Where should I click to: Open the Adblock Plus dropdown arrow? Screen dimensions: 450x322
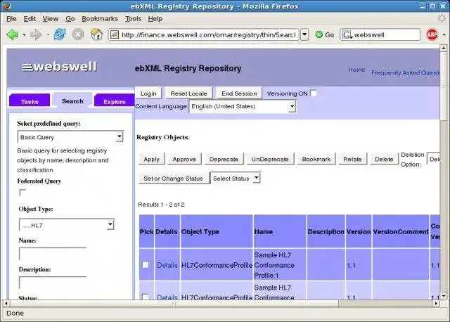pos(444,35)
